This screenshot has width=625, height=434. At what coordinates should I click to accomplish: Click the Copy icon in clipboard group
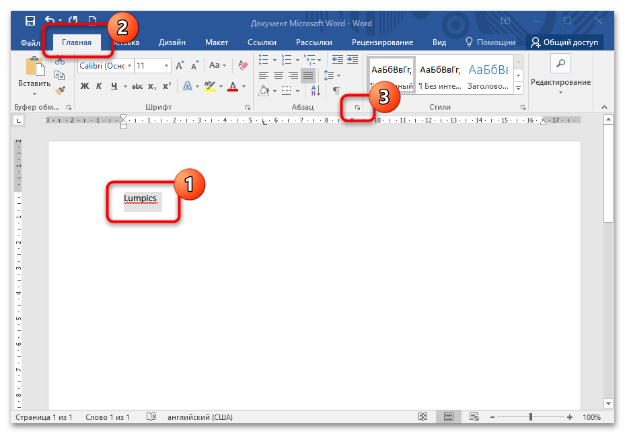tap(60, 75)
